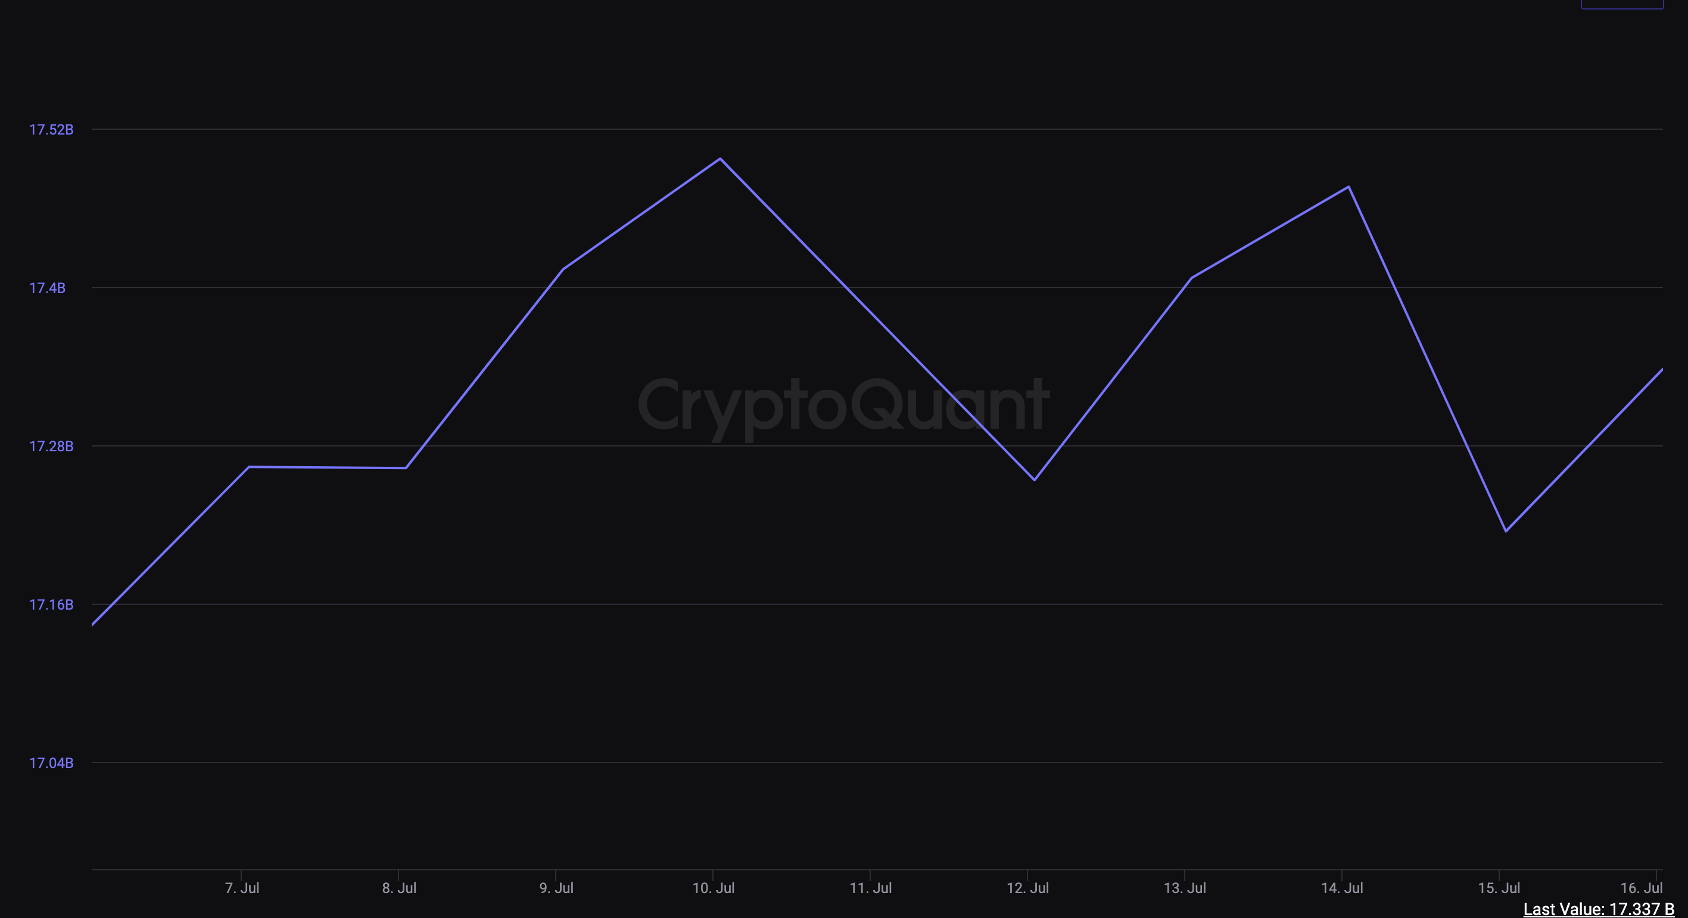Click the line peak at 10. Jul

pos(720,158)
